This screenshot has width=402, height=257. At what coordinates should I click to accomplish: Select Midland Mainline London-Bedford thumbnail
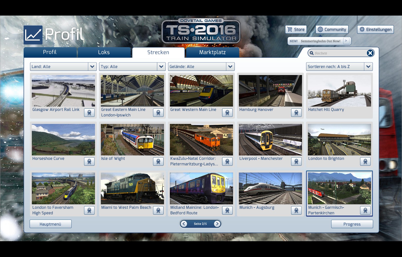tap(201, 188)
